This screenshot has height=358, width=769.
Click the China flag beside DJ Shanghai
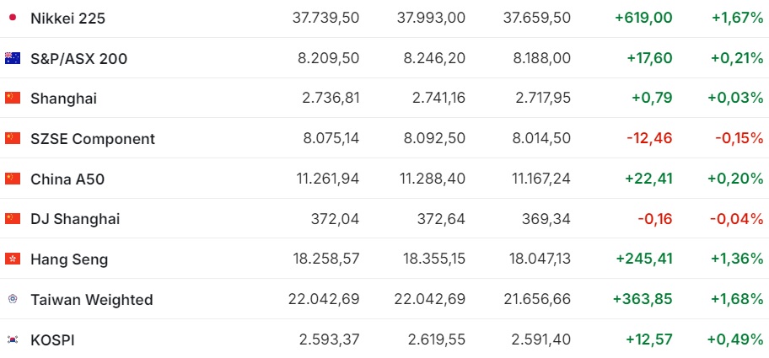13,218
